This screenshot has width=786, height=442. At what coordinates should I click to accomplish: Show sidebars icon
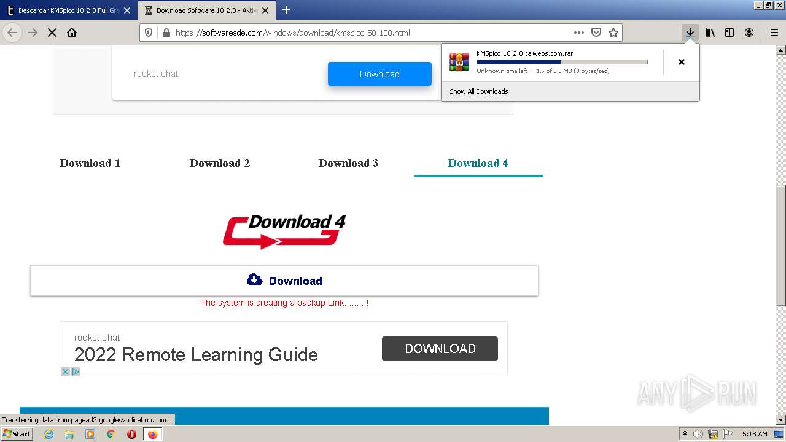[x=730, y=33]
